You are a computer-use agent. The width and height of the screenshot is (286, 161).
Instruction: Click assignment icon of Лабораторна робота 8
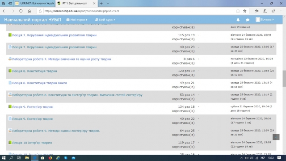[x=10, y=94]
